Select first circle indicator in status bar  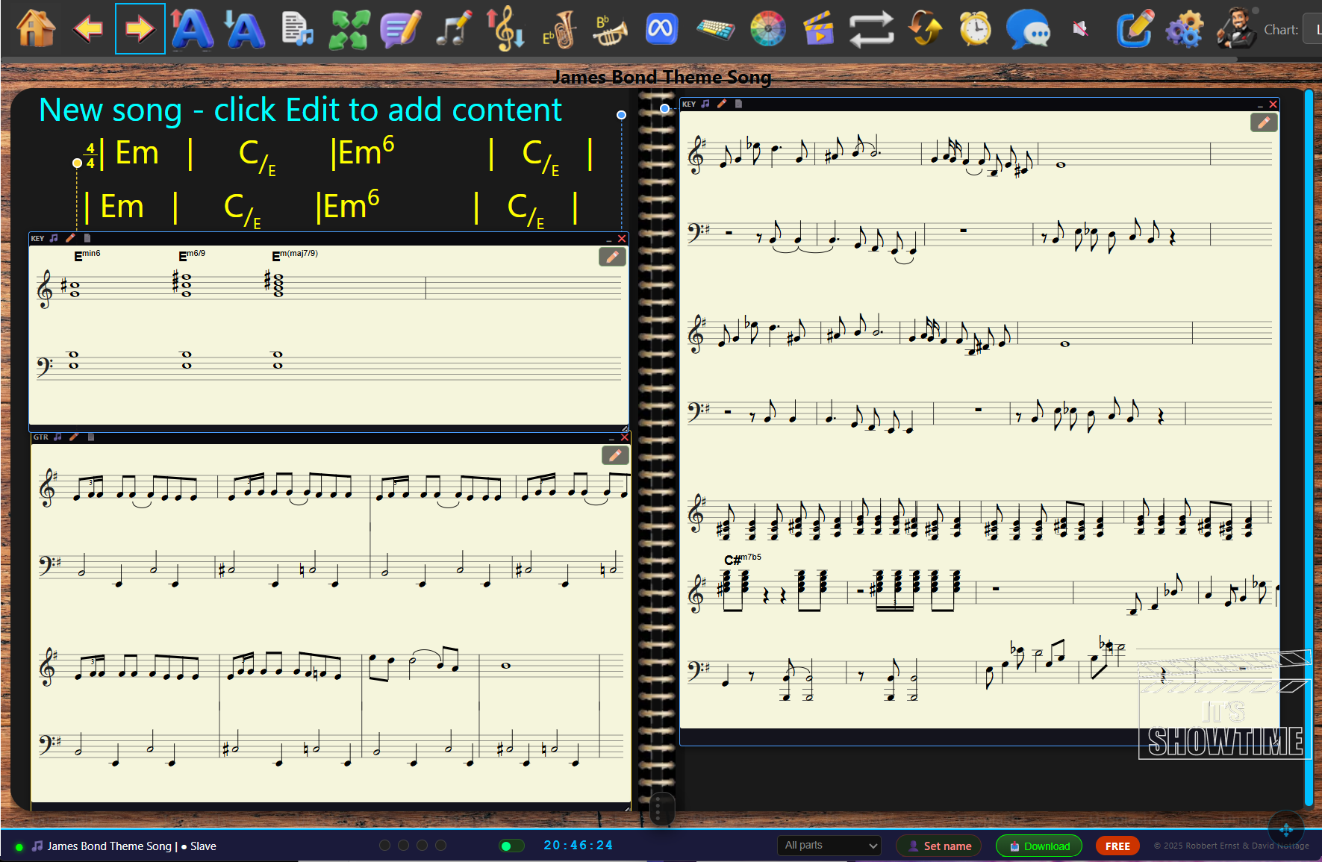click(x=385, y=845)
